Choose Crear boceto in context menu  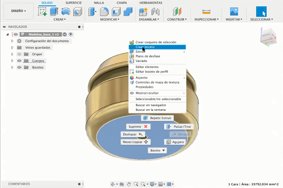pos(157,47)
